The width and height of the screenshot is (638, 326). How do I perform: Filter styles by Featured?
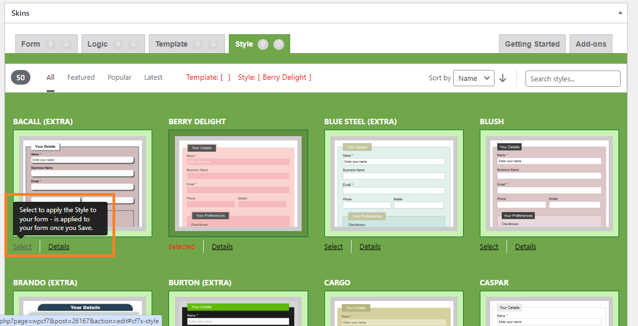point(81,78)
